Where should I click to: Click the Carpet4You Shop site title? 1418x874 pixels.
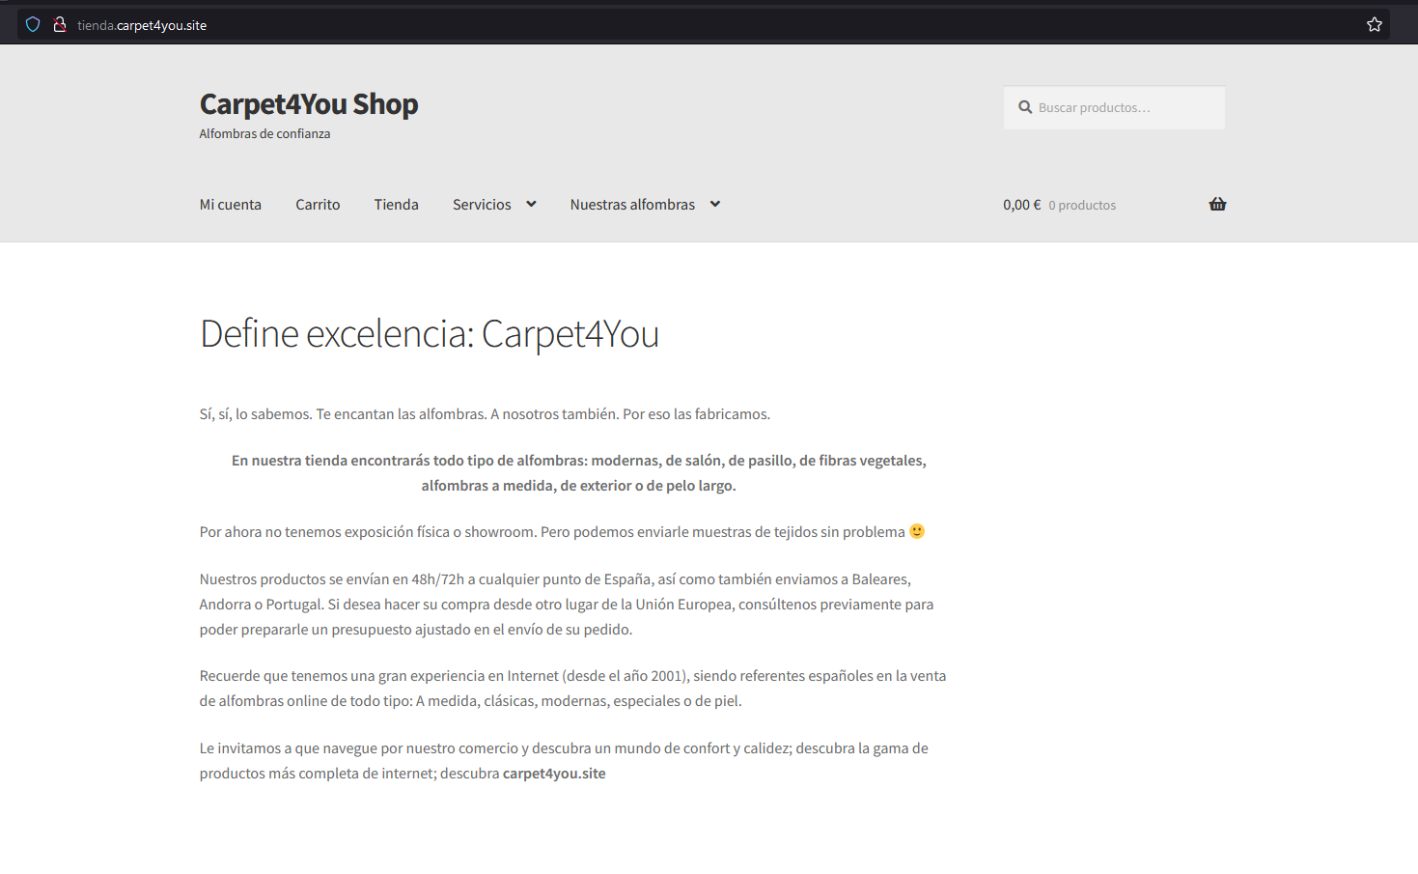(309, 104)
